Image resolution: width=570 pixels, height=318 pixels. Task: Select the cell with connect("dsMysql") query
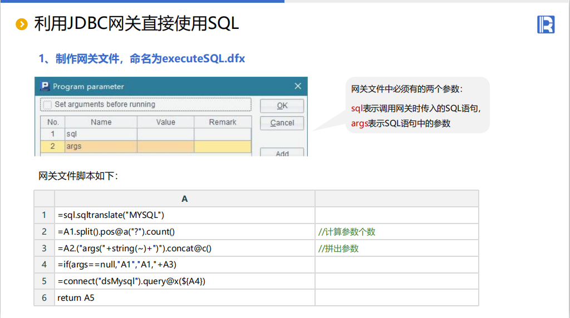184,281
